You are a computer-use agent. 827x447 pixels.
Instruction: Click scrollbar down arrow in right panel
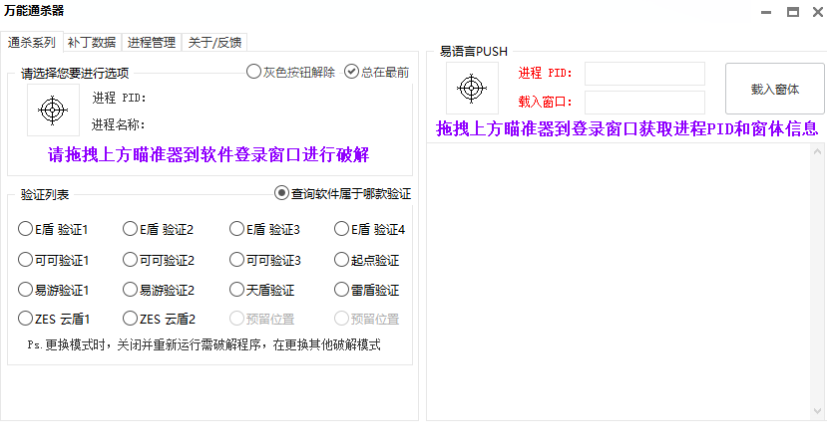[817, 411]
